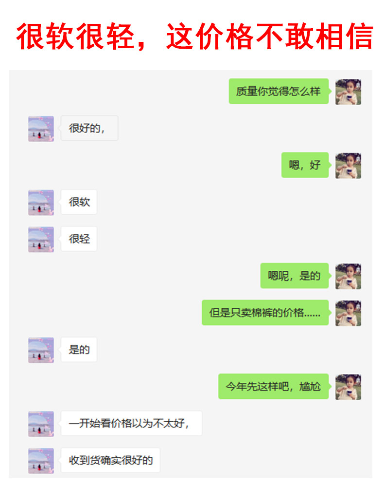Select the '嗯,好' green bubble
The width and height of the screenshot is (384, 487).
pyautogui.click(x=305, y=165)
